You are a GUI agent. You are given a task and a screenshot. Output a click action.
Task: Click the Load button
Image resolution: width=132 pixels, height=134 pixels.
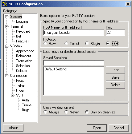click(115, 70)
